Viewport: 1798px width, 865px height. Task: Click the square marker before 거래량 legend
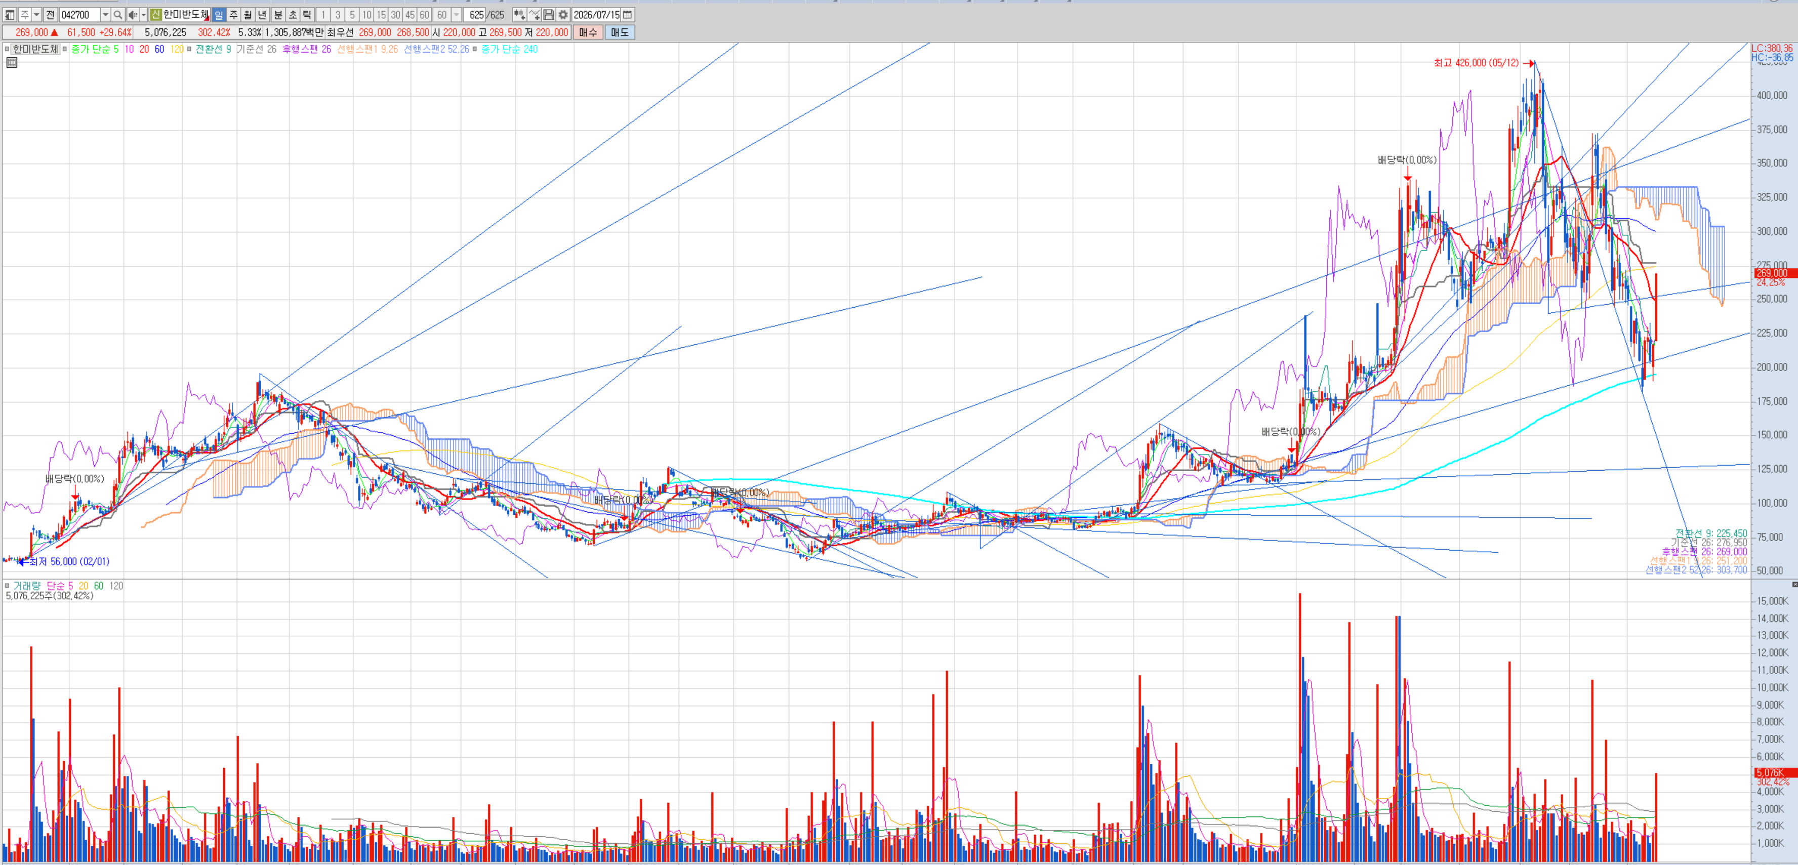coord(7,586)
